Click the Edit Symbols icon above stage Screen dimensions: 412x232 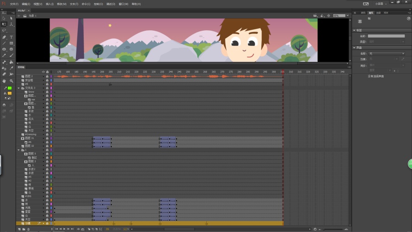[x=322, y=16]
